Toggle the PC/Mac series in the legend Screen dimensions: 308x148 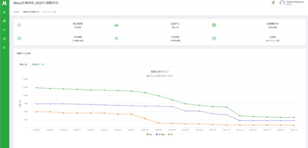click(x=160, y=134)
